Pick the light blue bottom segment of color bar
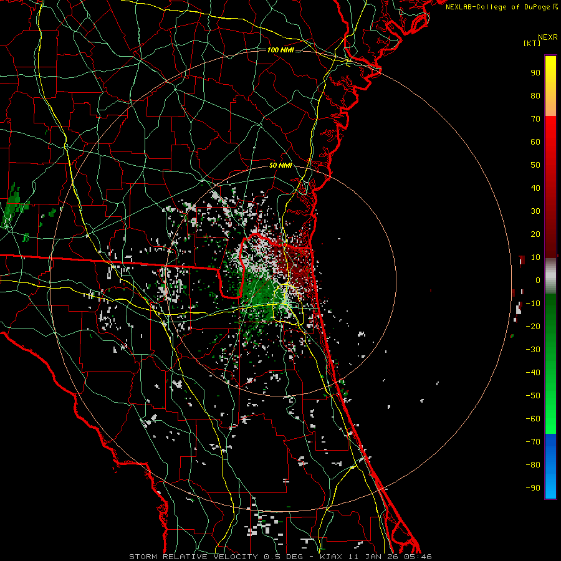The height and width of the screenshot is (561, 561). click(x=550, y=487)
